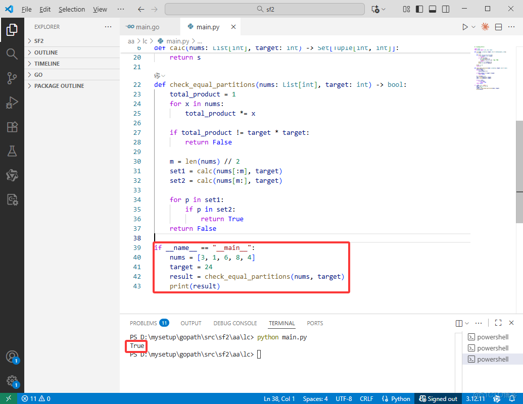Expand the OUTLINE section
The image size is (523, 404).
[x=45, y=53]
